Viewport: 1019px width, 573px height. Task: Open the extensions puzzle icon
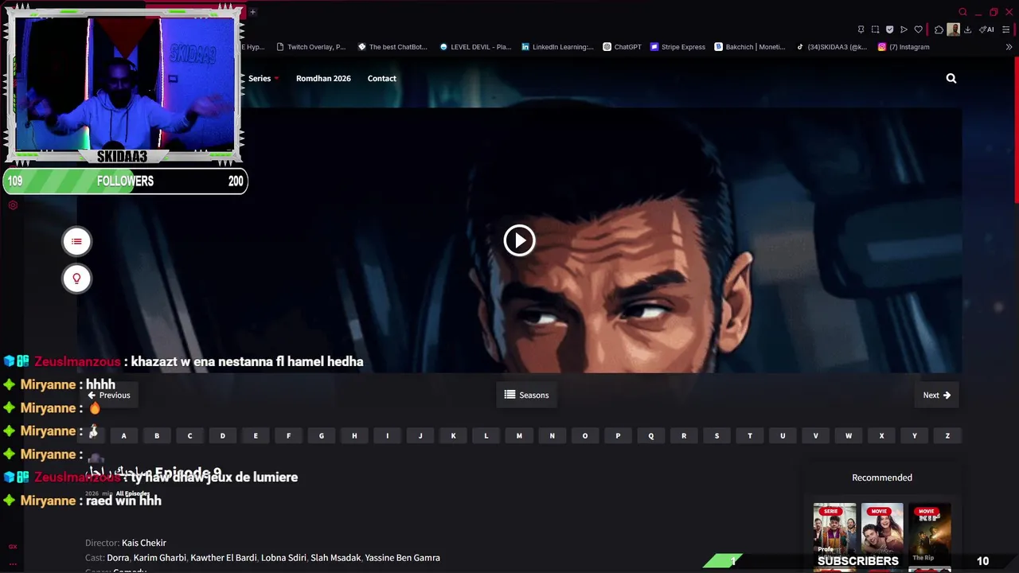pos(939,29)
